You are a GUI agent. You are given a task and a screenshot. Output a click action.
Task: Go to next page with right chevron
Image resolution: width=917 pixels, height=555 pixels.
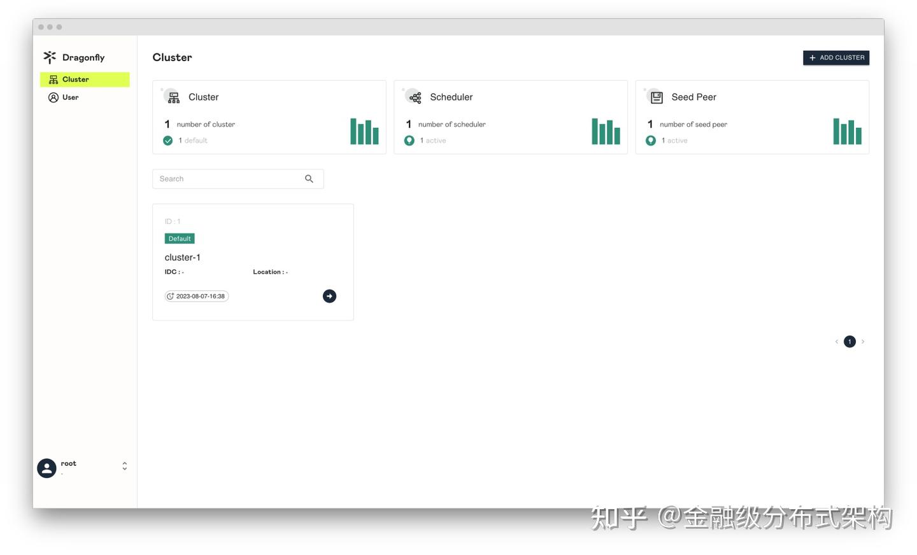pyautogui.click(x=863, y=342)
